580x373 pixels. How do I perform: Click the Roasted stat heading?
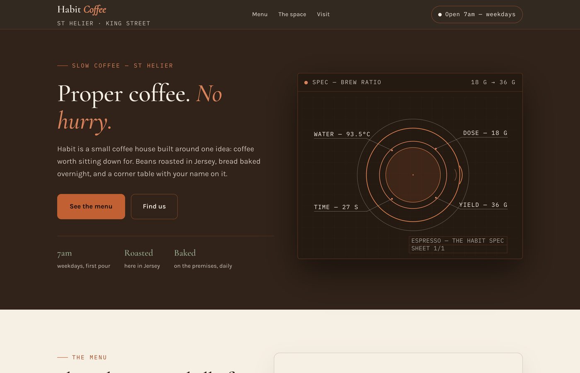click(x=139, y=253)
